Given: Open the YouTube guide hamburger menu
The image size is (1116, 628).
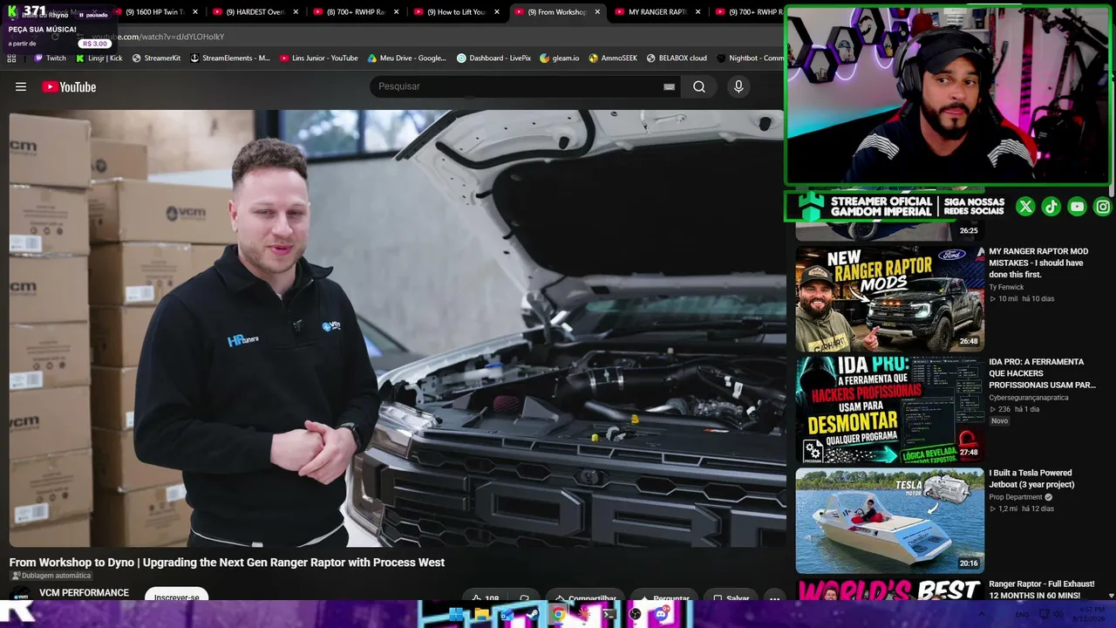Looking at the screenshot, I should (21, 86).
